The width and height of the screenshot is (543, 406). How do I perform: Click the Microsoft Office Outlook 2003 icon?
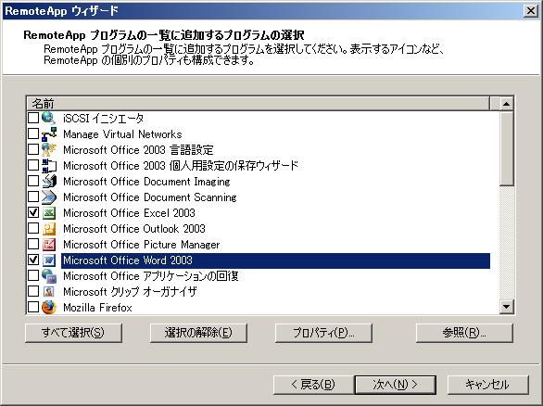coord(48,229)
